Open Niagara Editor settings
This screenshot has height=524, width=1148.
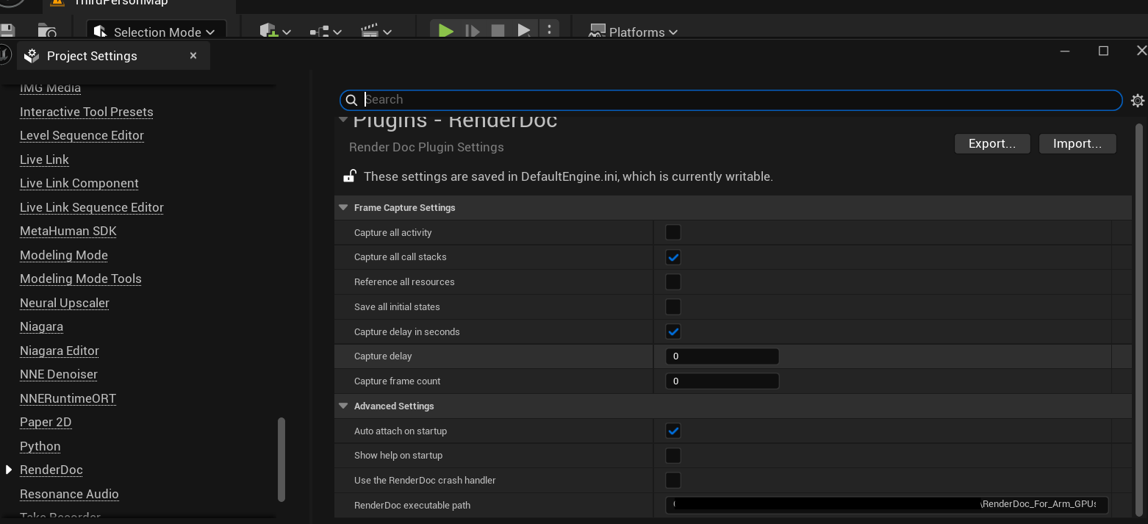tap(60, 351)
